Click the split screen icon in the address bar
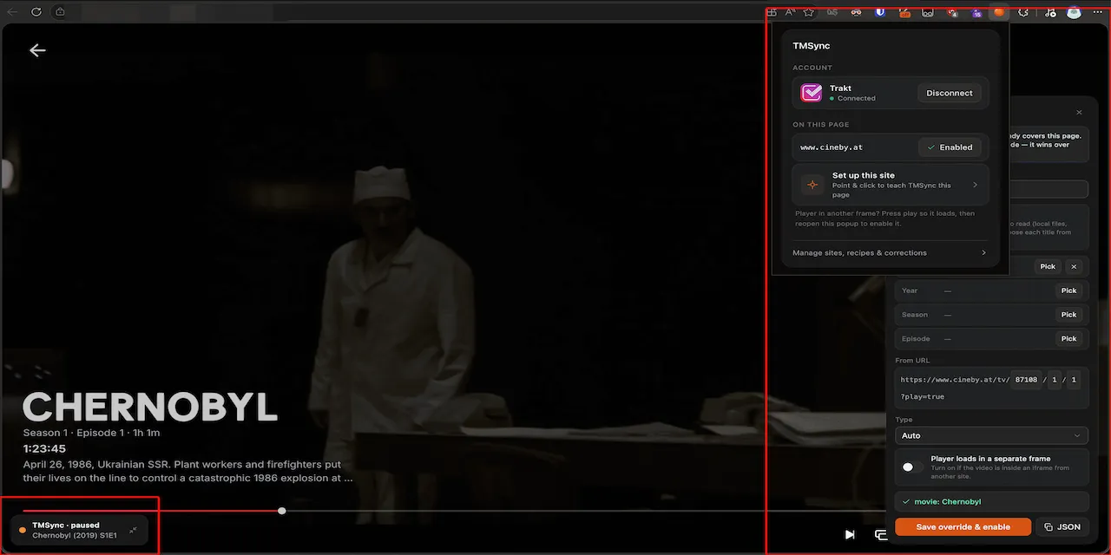The image size is (1111, 555). click(772, 12)
